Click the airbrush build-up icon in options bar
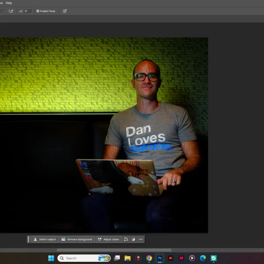The image size is (264, 264). coord(11,11)
